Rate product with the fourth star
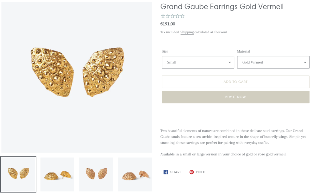 [177, 16]
